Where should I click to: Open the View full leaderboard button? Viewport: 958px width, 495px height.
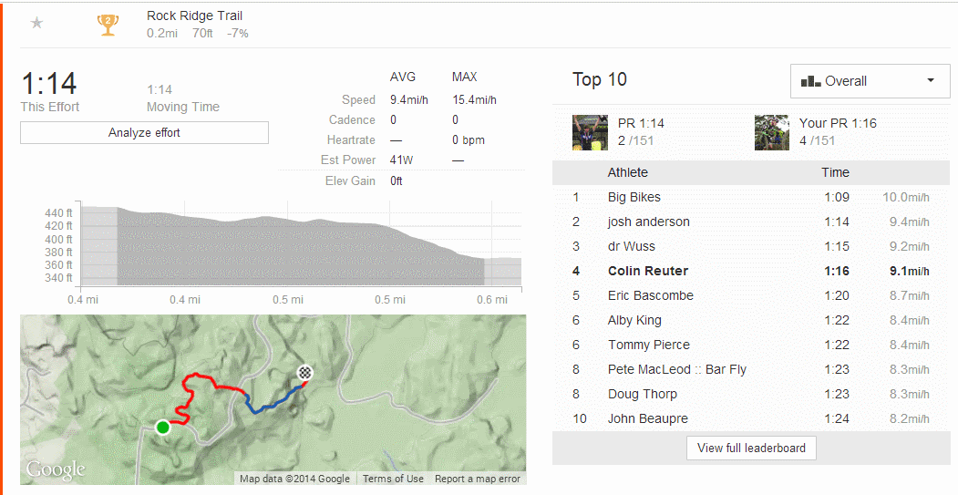point(751,448)
